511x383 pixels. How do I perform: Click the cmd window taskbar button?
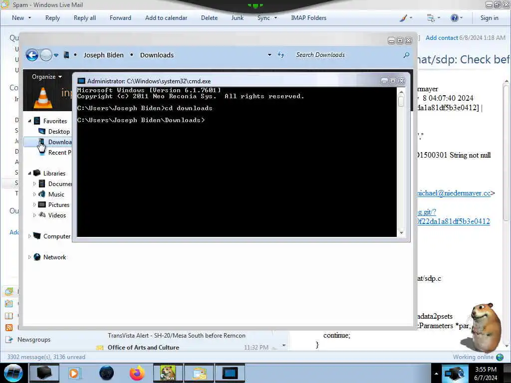click(x=230, y=373)
